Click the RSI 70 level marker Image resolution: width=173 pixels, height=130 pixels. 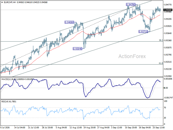click(165, 108)
